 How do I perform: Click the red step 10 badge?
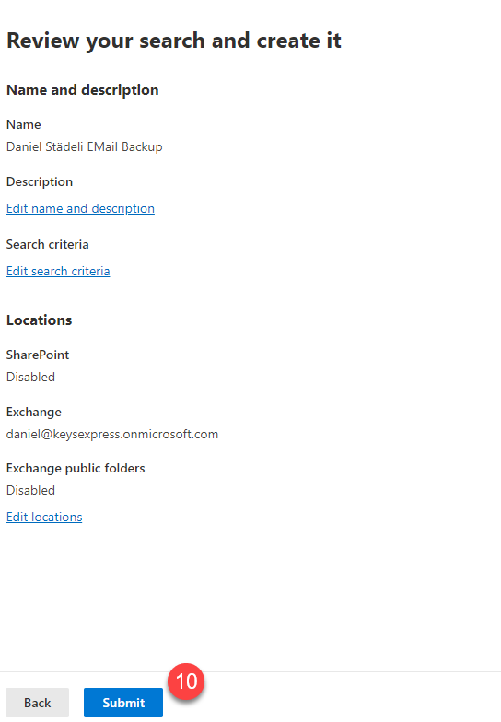coord(186,681)
